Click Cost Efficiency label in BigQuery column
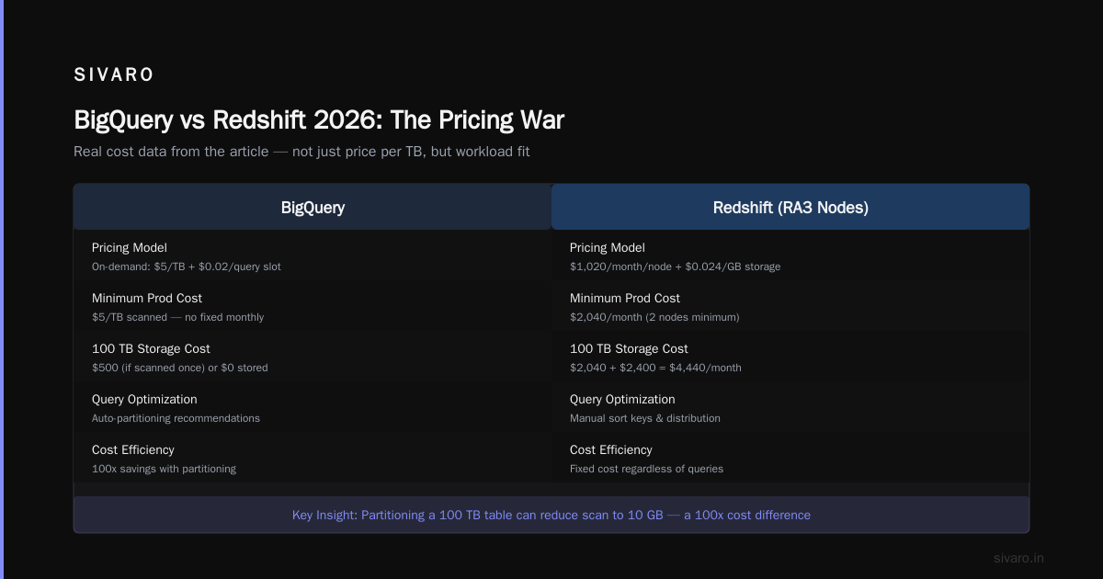Viewport: 1103px width, 579px height. [x=133, y=450]
